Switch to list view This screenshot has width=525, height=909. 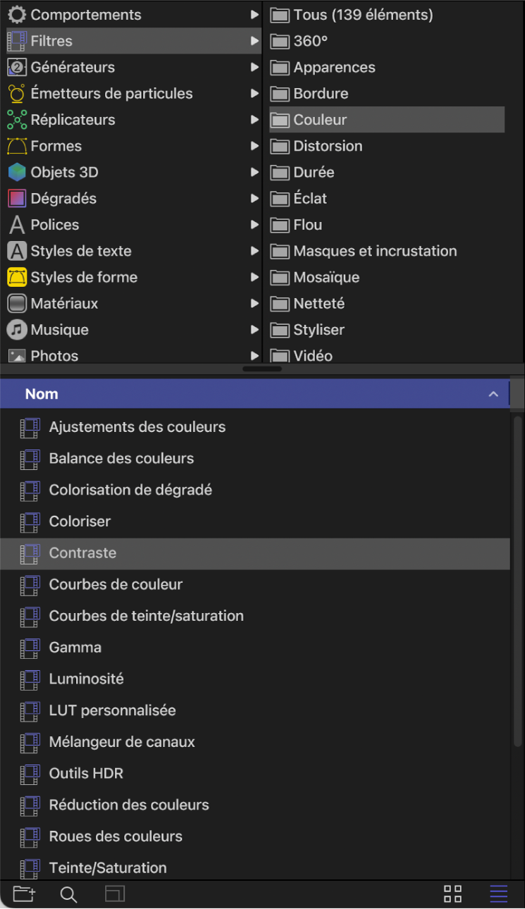[x=498, y=893]
